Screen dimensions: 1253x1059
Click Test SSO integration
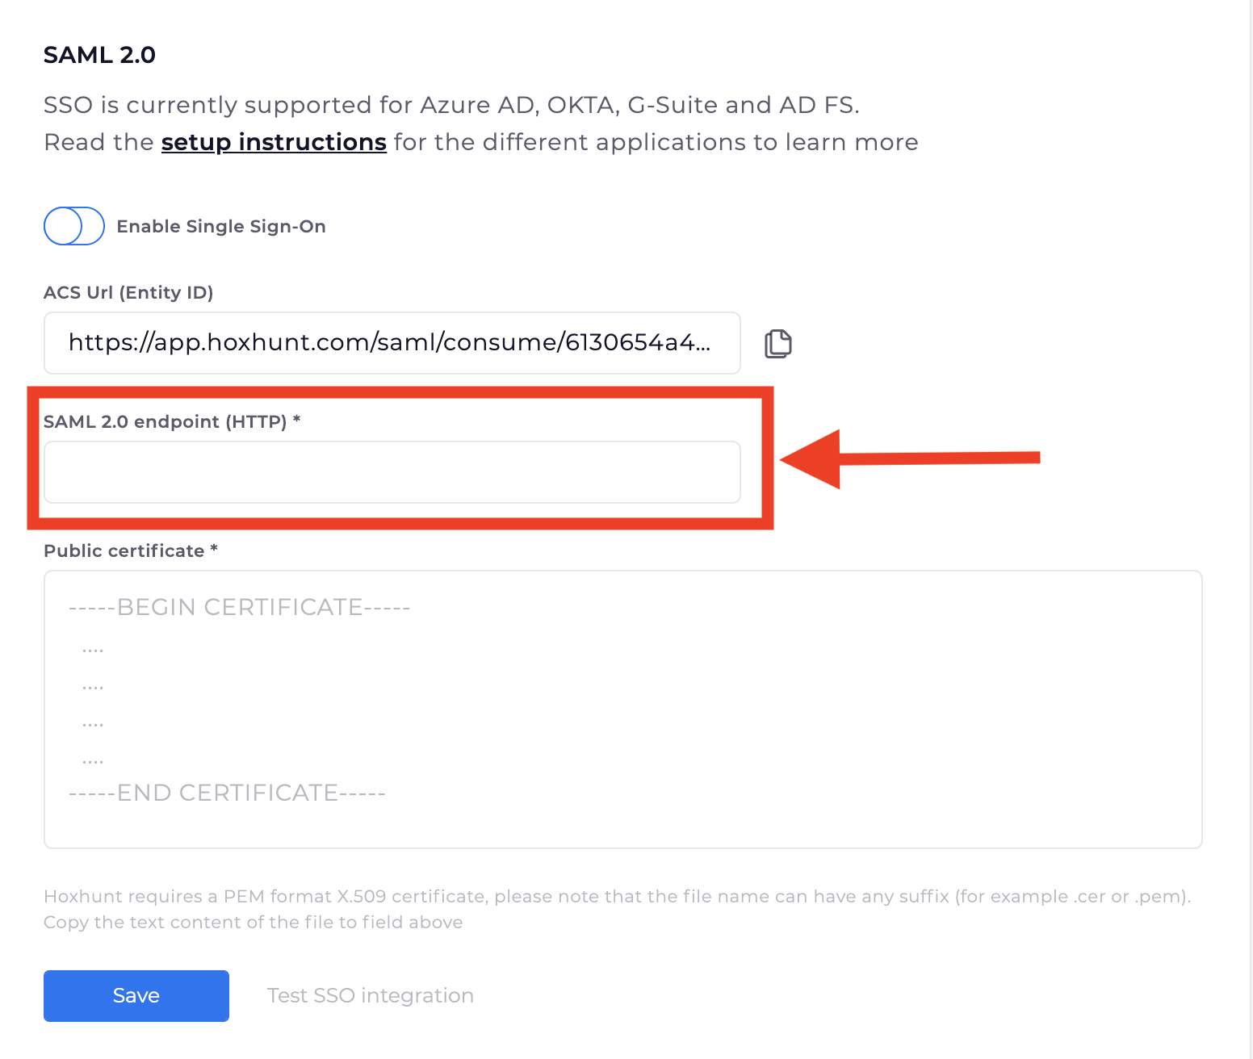370,995
